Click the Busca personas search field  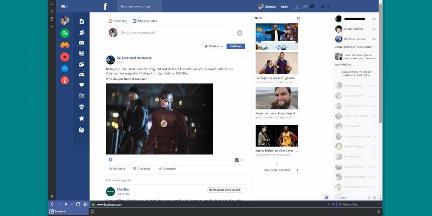(140, 6)
